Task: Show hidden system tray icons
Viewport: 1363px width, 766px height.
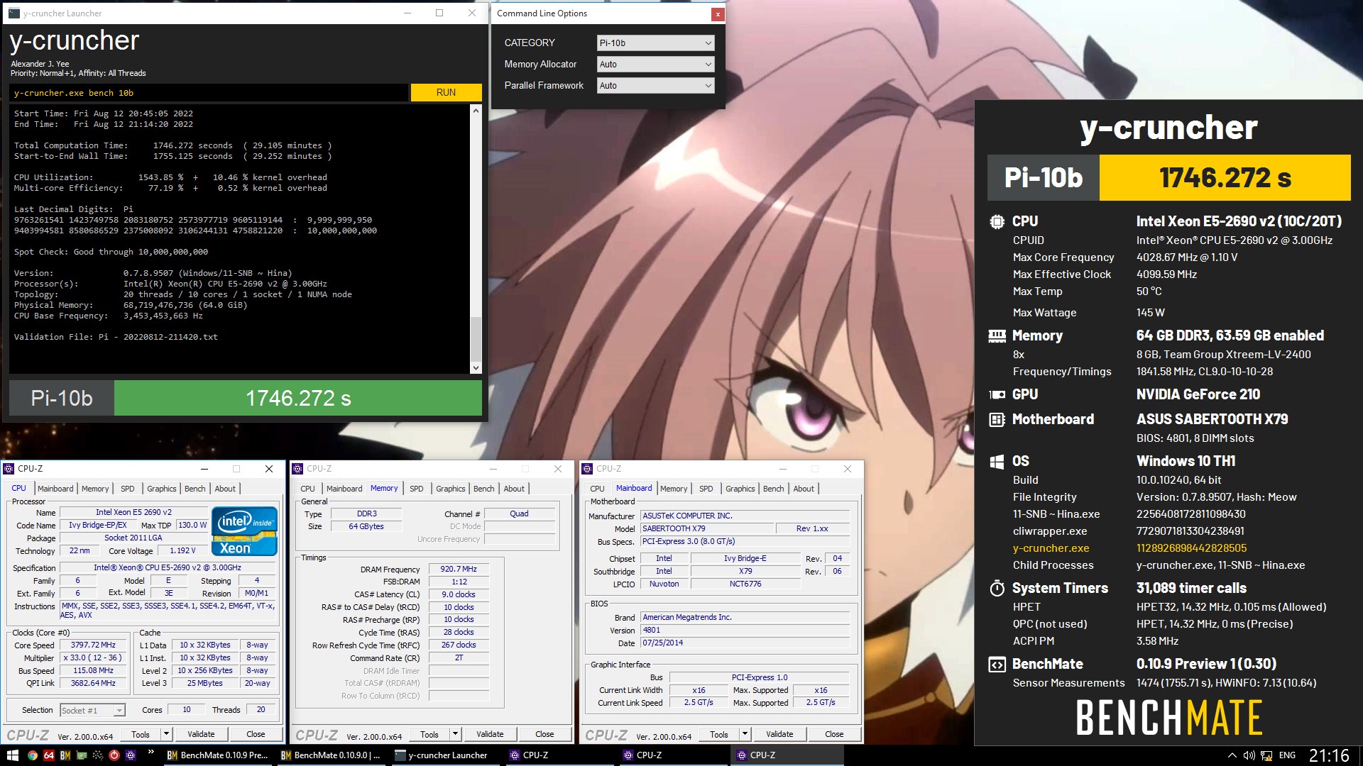Action: 1232,755
